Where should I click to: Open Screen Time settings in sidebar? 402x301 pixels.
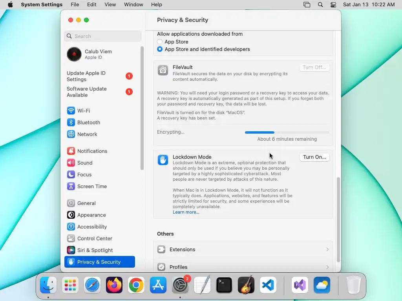[x=99, y=186]
